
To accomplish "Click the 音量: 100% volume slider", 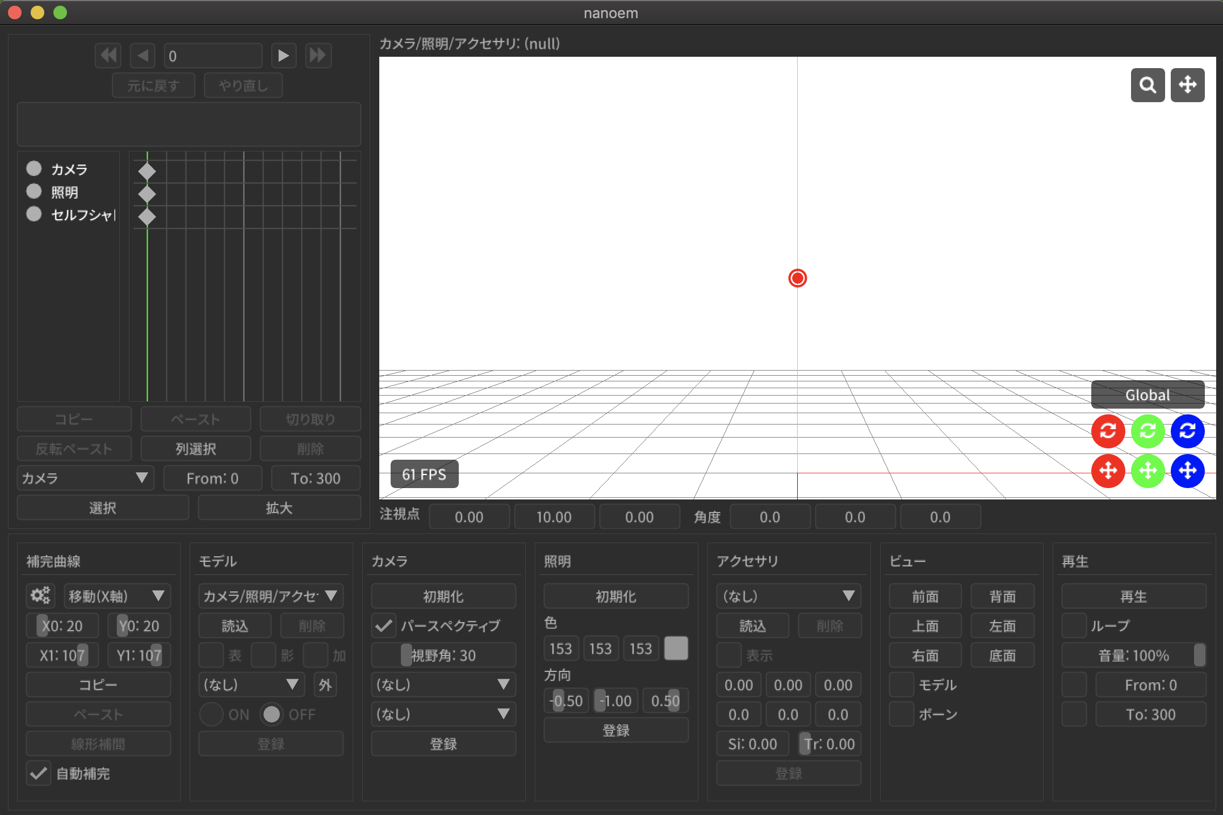I will point(1134,655).
